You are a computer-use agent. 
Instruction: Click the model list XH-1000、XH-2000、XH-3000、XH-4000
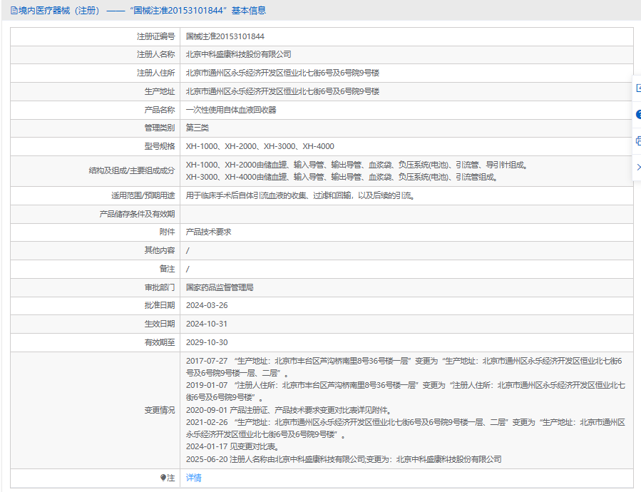(x=260, y=146)
